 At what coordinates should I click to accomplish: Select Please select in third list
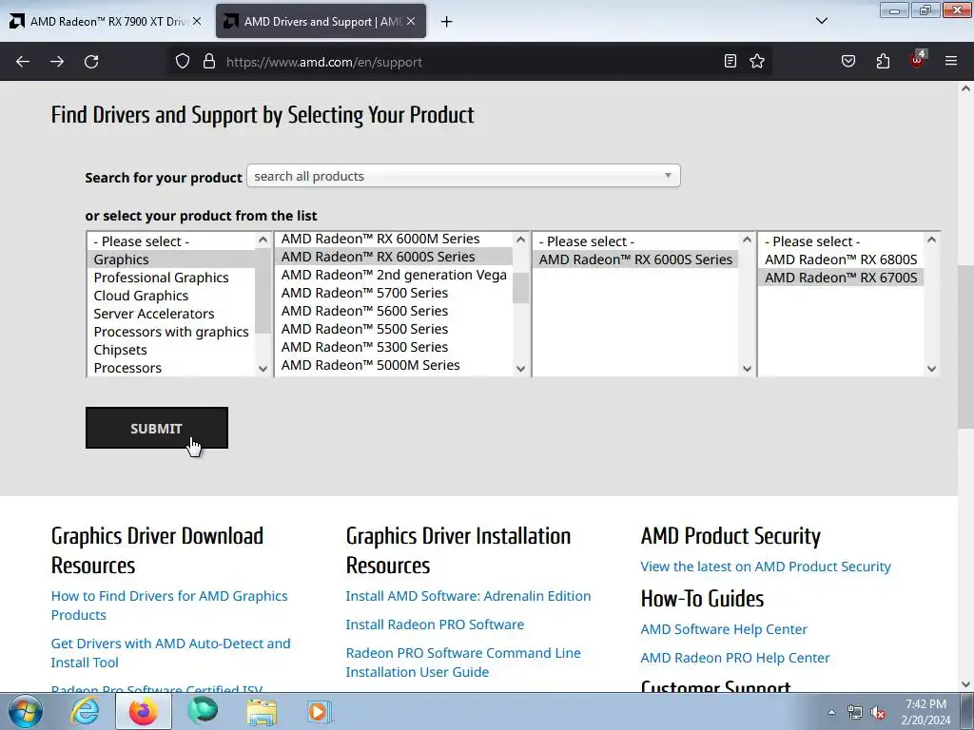[636, 241]
